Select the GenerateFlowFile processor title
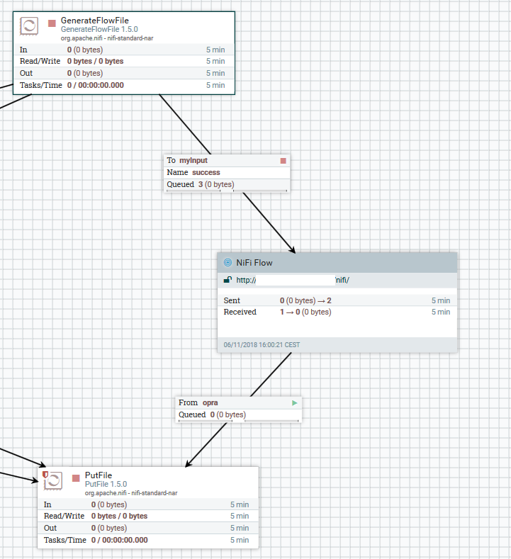 [95, 21]
